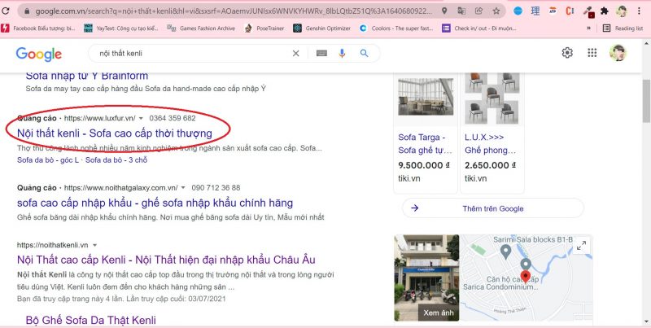Screen dimensions: 651x328
Task: Open Sofa nhập từ Ý Brainform result
Action: point(87,76)
